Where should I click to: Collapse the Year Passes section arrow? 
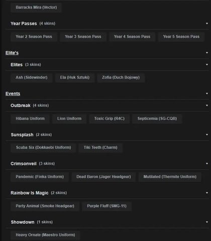[x=207, y=24]
